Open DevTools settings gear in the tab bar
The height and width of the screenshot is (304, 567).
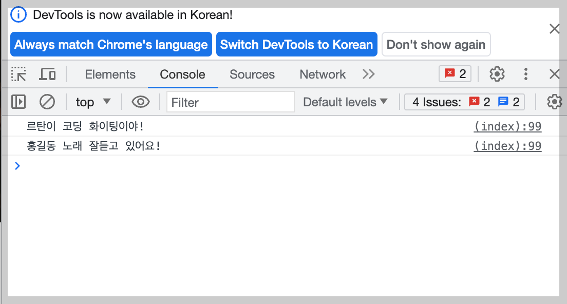[x=497, y=74]
